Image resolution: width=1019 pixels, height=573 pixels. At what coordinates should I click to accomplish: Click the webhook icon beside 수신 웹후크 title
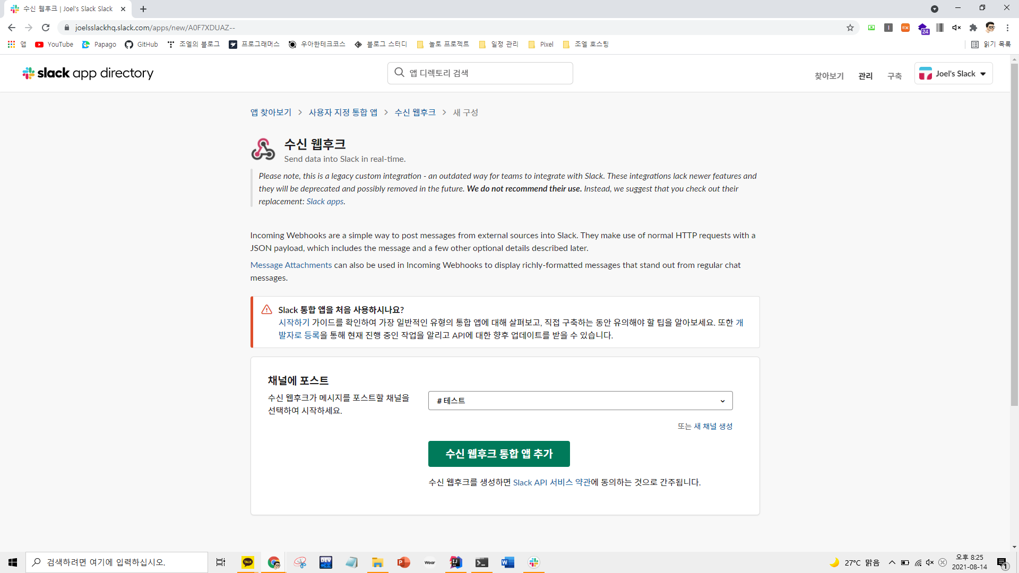click(x=263, y=150)
